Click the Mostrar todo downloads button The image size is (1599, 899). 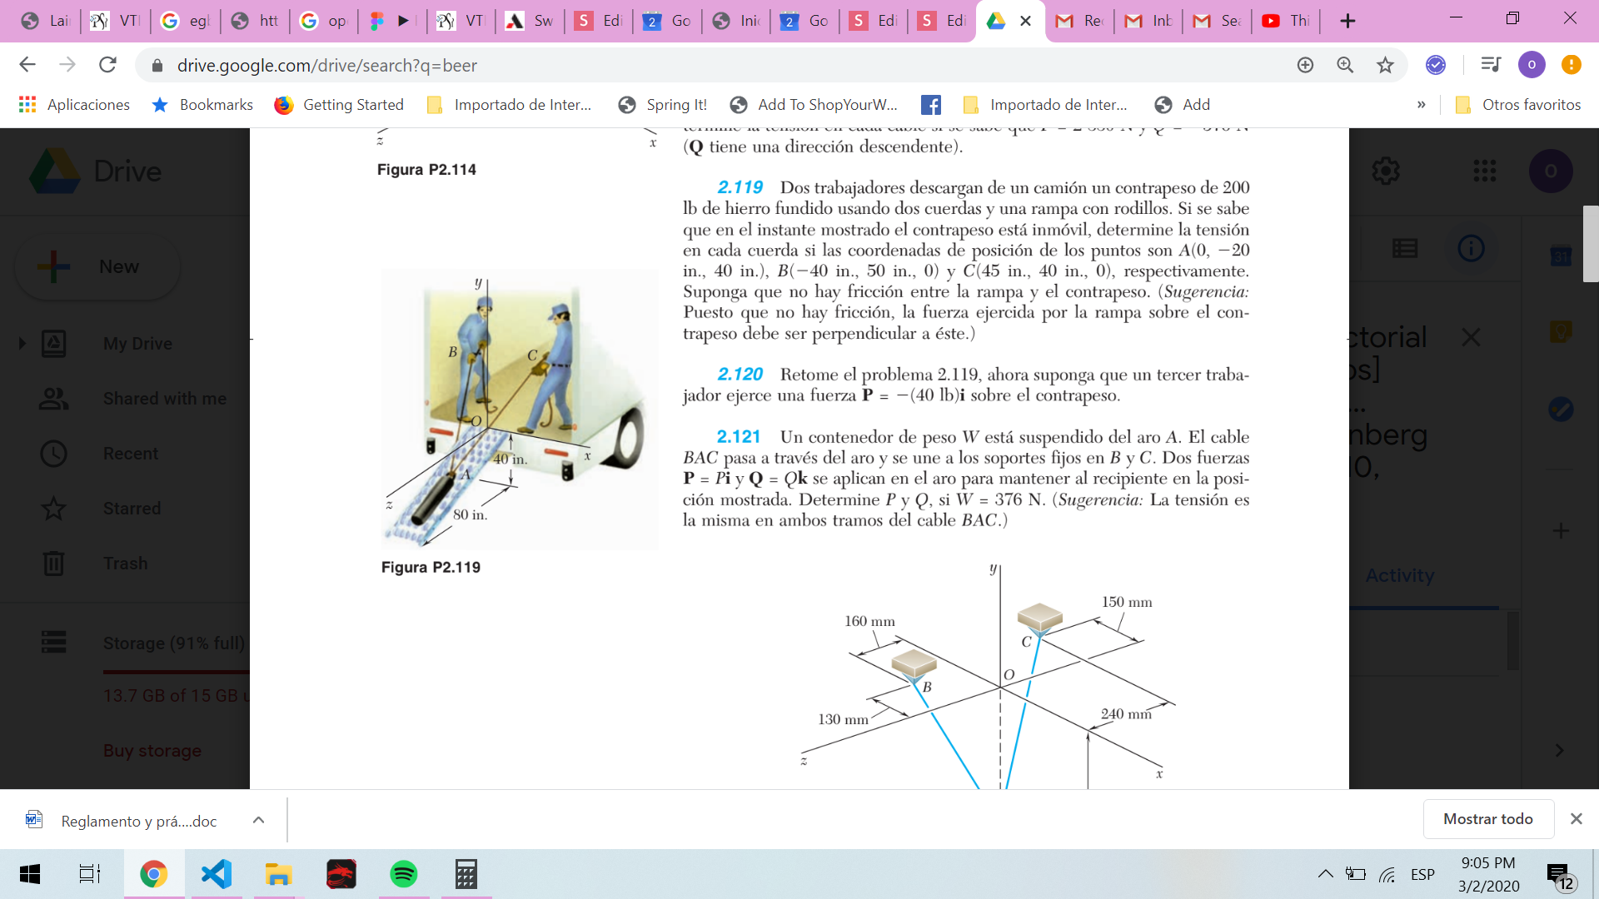(x=1487, y=819)
